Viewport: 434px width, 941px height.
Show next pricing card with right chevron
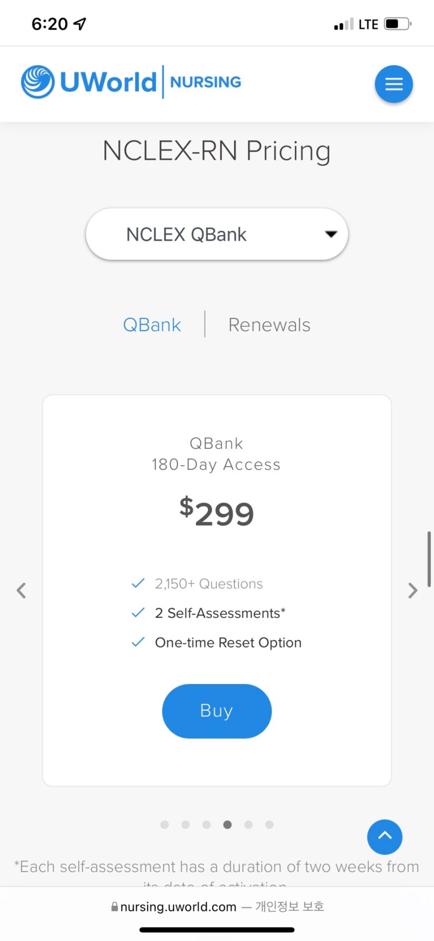[x=413, y=591]
